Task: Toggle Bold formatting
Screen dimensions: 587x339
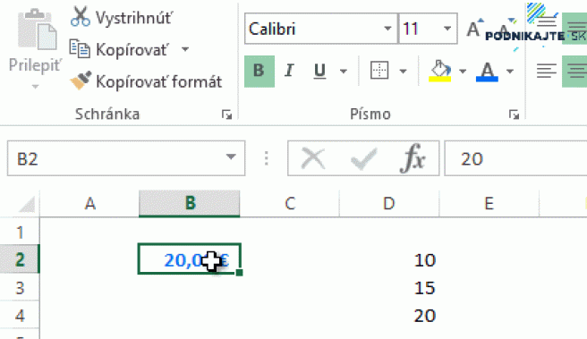Action: [259, 71]
